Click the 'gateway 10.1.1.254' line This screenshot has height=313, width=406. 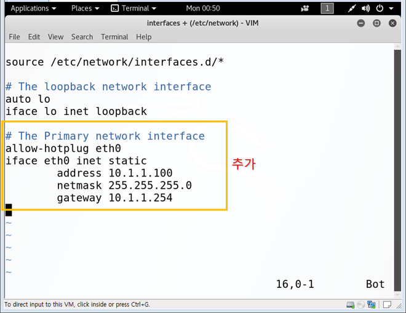click(114, 198)
